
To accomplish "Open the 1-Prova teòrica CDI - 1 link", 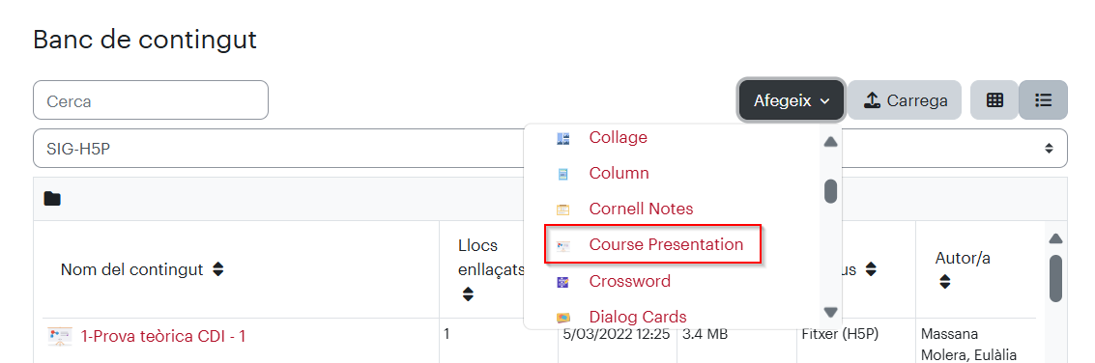I will 163,337.
